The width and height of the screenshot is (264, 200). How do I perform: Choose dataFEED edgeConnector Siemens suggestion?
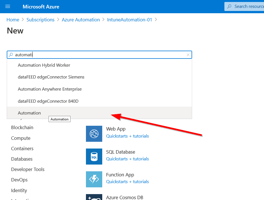point(99,77)
